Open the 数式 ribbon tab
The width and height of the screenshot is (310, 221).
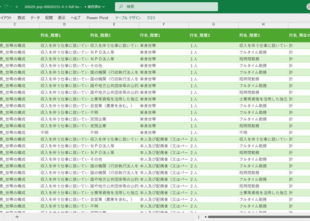(x=21, y=18)
